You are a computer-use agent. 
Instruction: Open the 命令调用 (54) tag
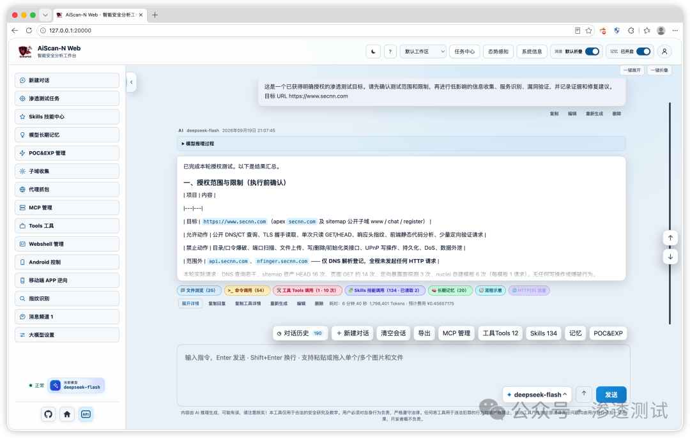247,291
